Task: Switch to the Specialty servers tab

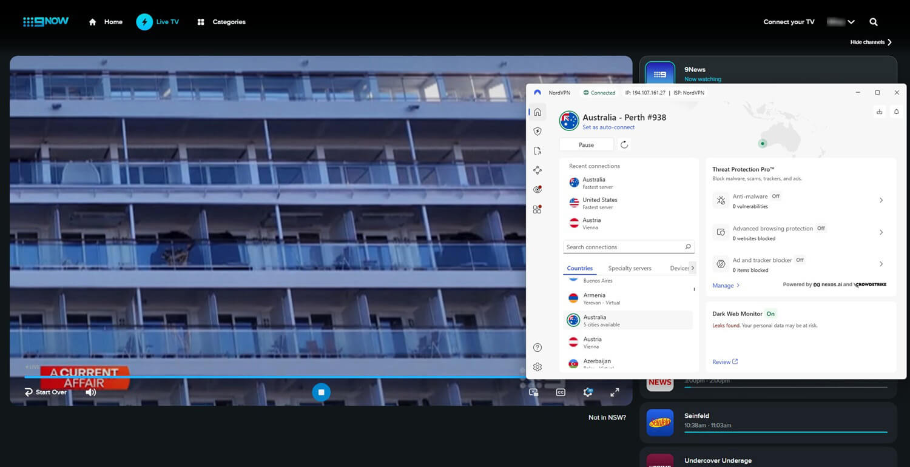Action: pos(629,267)
